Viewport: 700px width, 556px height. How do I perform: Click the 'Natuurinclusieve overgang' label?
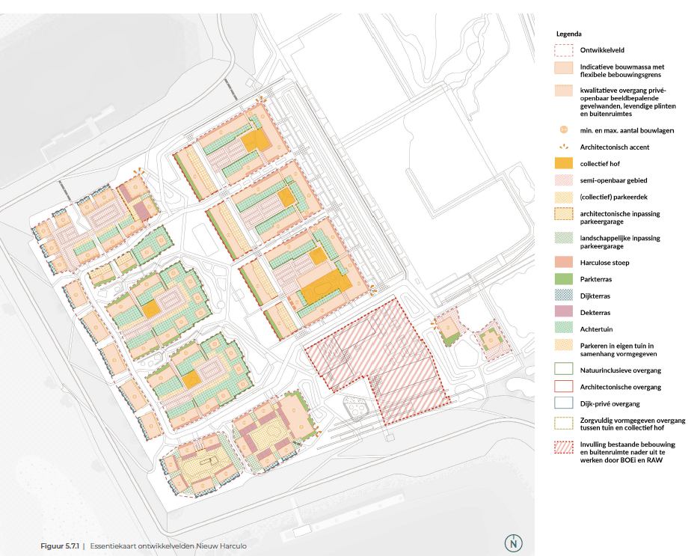(x=621, y=370)
